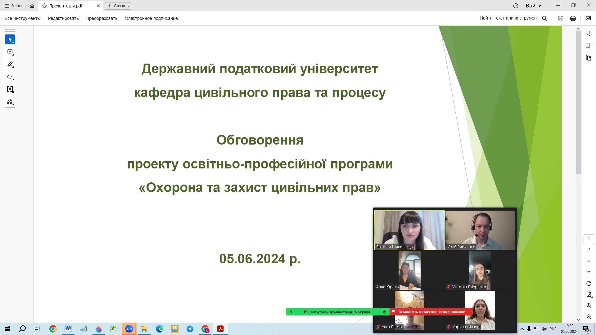Viewport: 596px width, 335px height.
Task: Select Анна Кіраль video tile
Action: point(409,270)
